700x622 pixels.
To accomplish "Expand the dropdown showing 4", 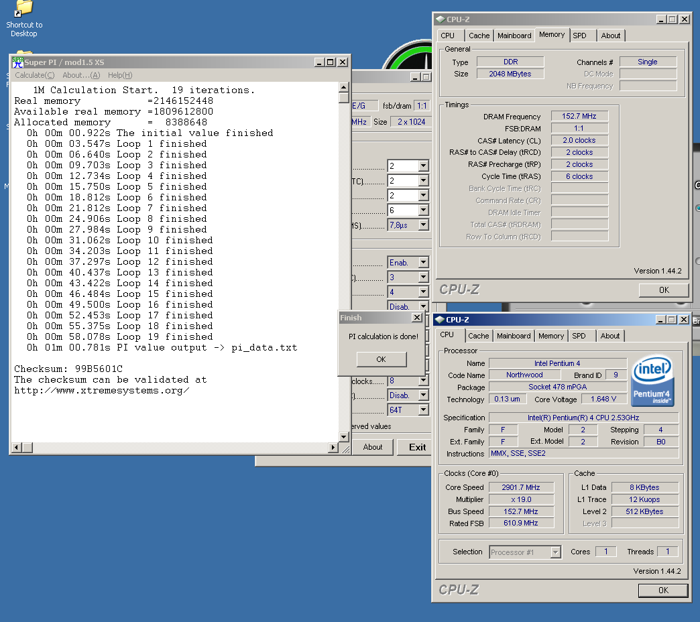I will pyautogui.click(x=423, y=292).
